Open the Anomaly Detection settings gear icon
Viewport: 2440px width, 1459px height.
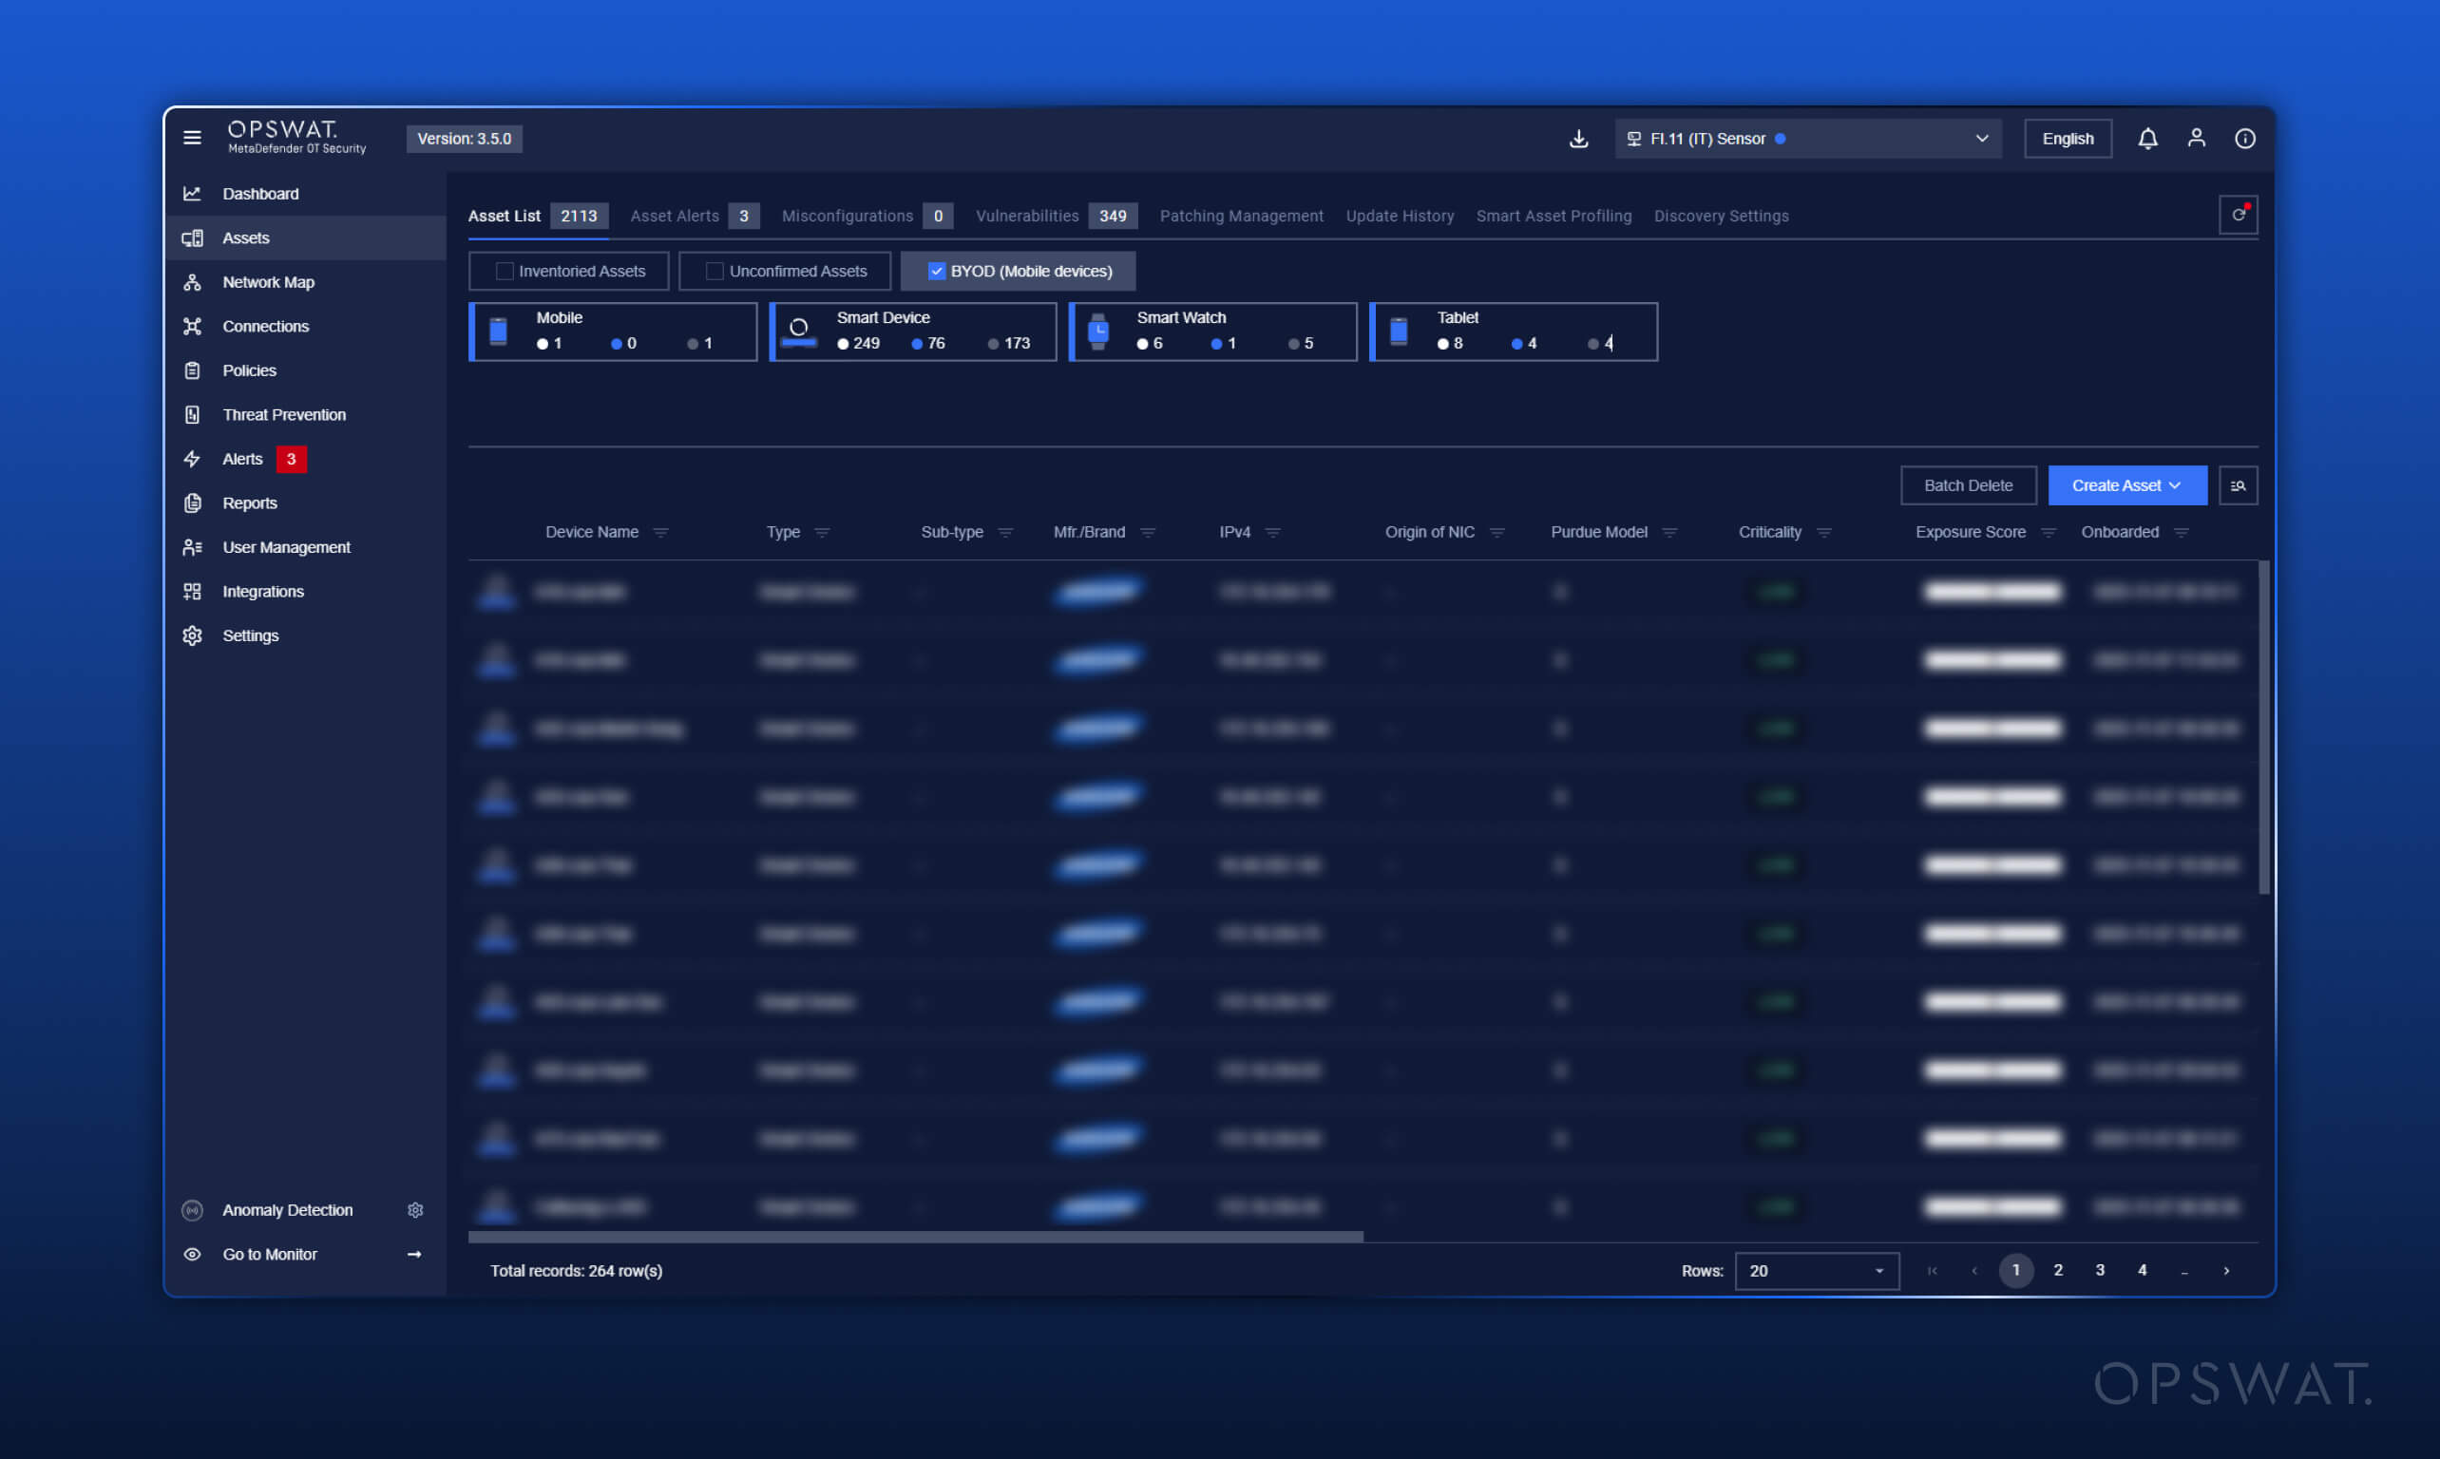click(416, 1210)
